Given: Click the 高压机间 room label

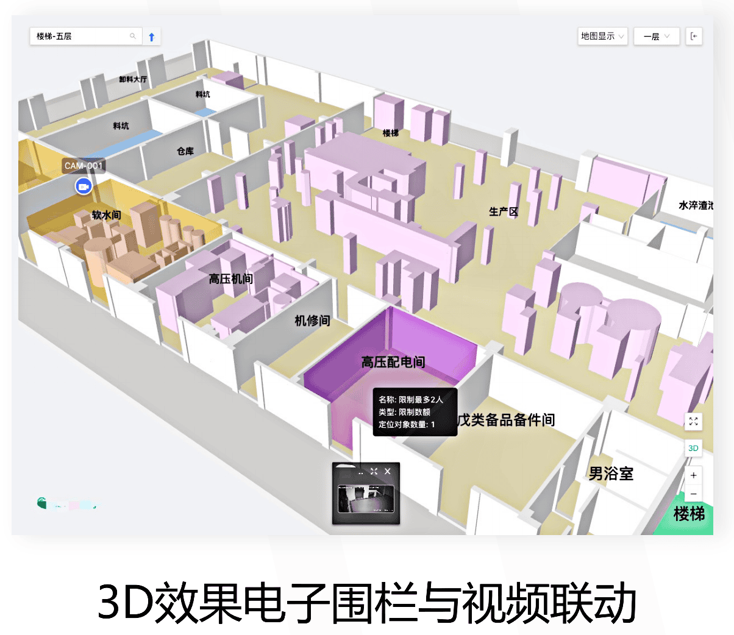Looking at the screenshot, I should [230, 279].
